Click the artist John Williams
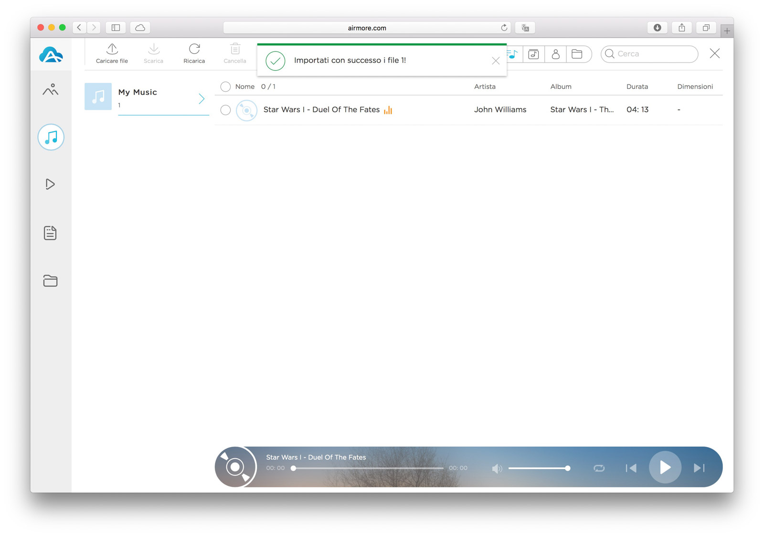 (500, 110)
